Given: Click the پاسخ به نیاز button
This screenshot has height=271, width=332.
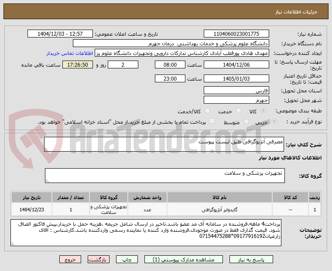Looking at the screenshot, I should click(251, 260).
